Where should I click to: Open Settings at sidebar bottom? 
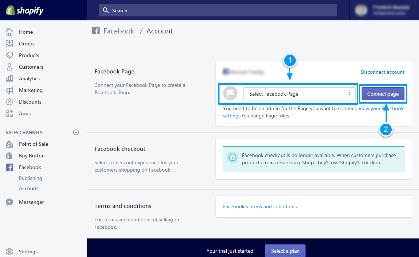(x=28, y=252)
